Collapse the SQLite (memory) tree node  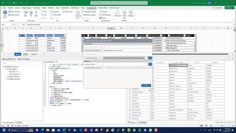[x=4, y=66]
